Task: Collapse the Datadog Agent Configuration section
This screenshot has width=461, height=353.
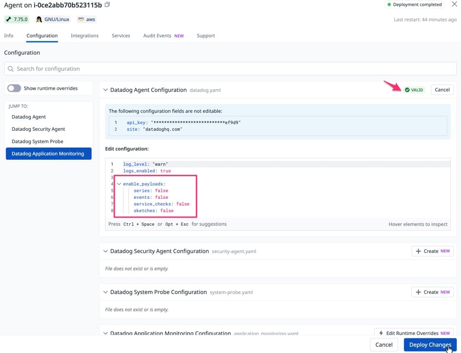Action: click(x=106, y=90)
